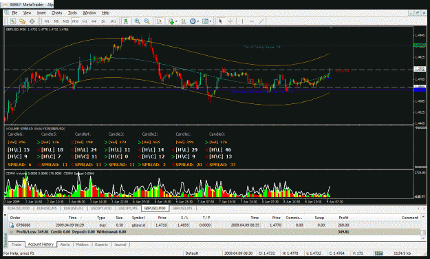This screenshot has width=430, height=259.
Task: Click the connection status bars icon
Action: pyautogui.click(x=378, y=253)
